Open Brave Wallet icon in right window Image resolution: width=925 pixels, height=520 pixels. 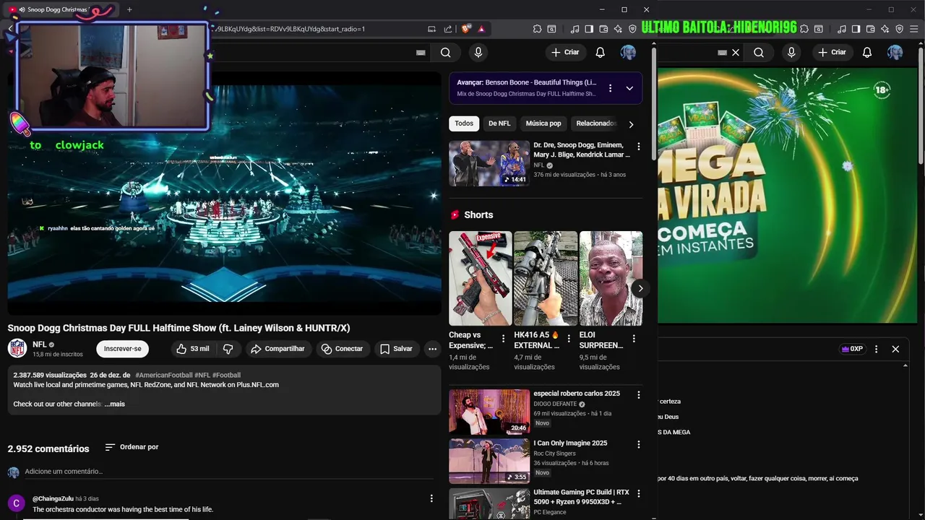tap(871, 29)
